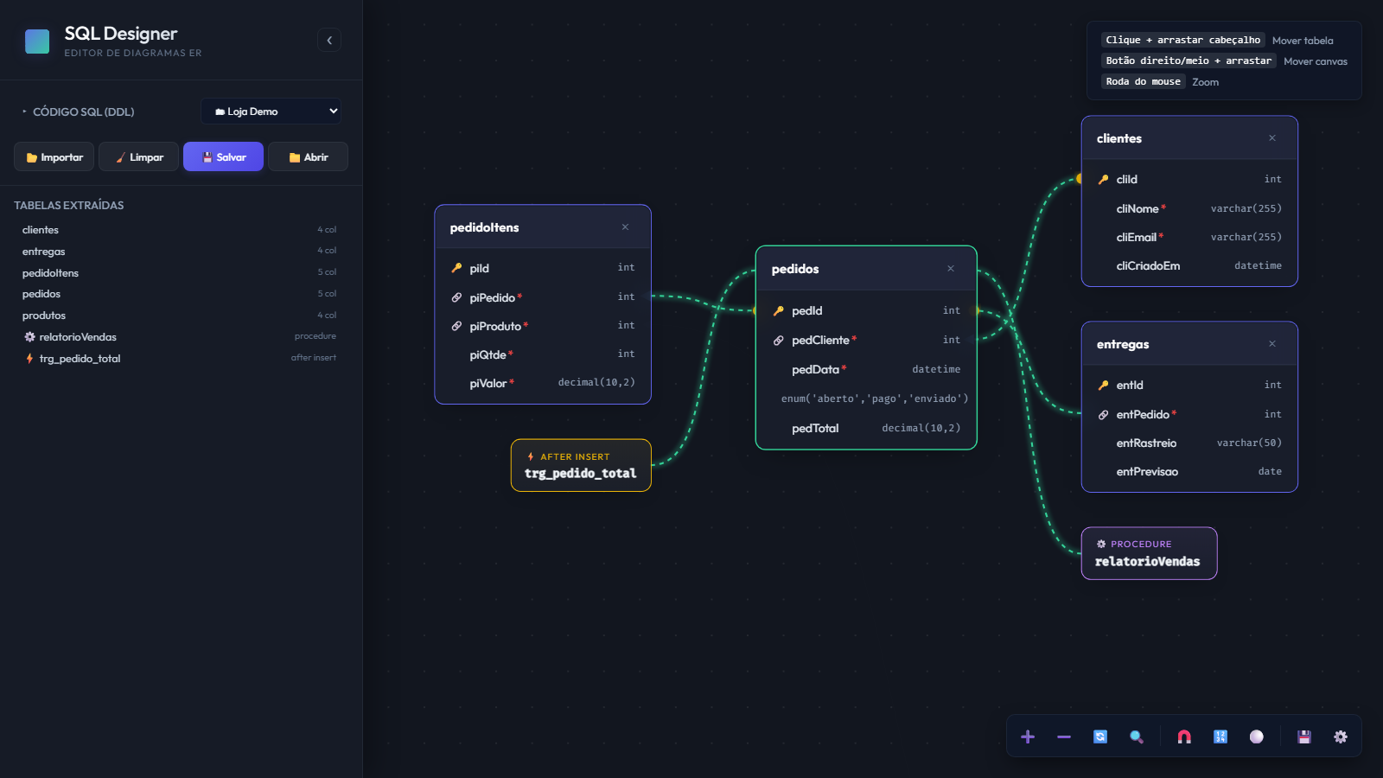This screenshot has height=778, width=1383.
Task: Click the trg_pedido_total trigger node on canvas
Action: [x=581, y=465]
